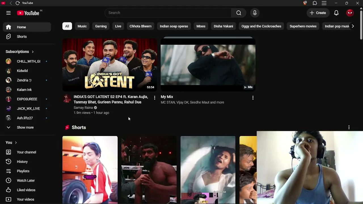Image resolution: width=363 pixels, height=204 pixels.
Task: Play the My Mix thumbnail
Action: coord(208,65)
